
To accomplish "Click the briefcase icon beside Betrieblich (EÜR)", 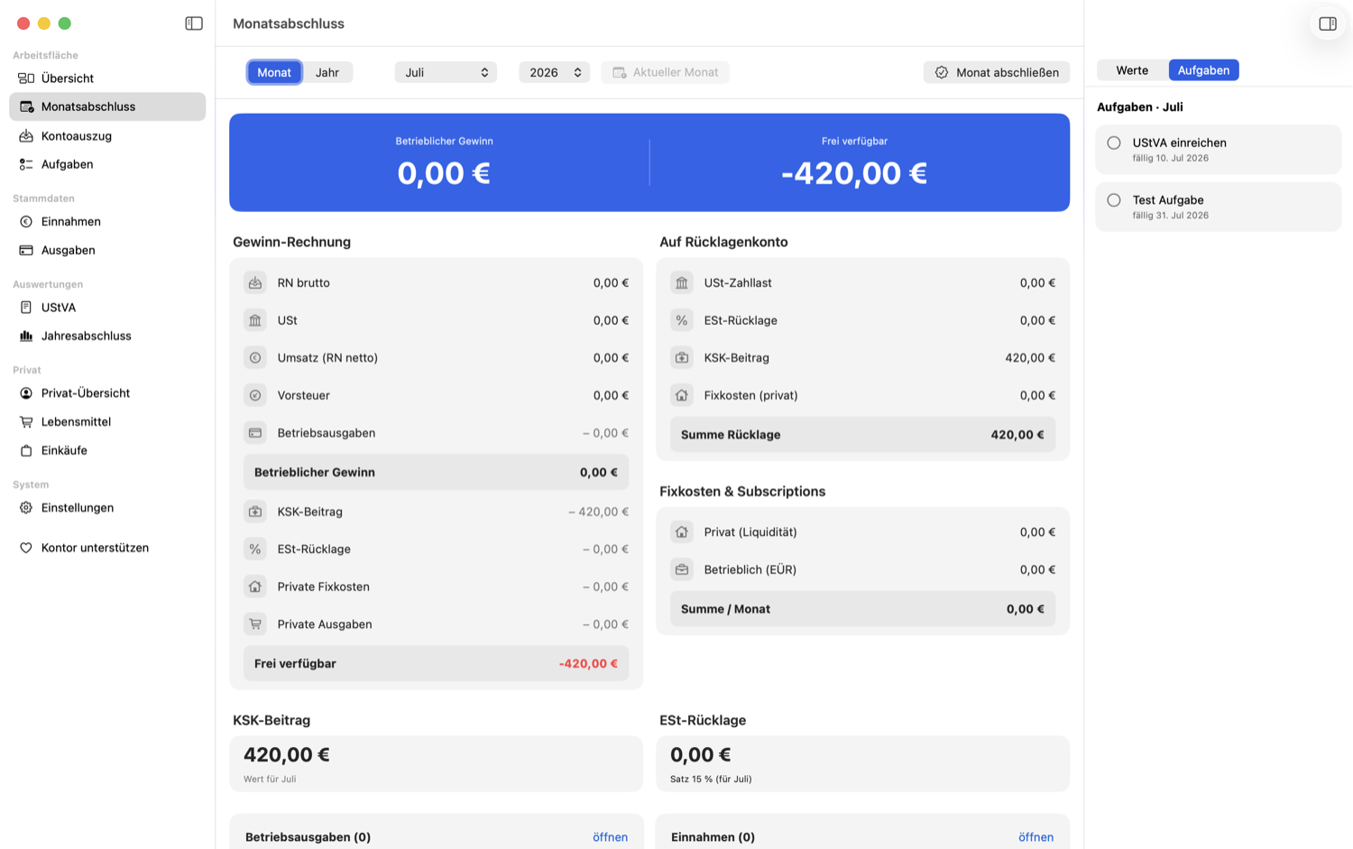I will 682,569.
